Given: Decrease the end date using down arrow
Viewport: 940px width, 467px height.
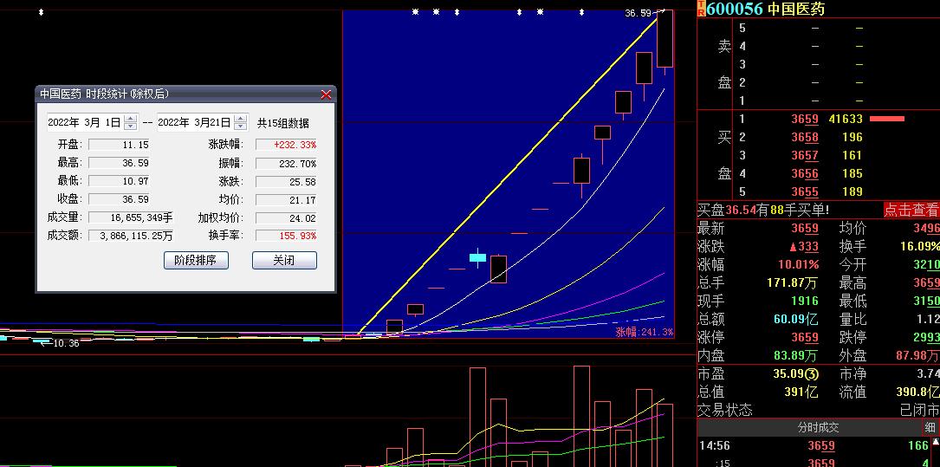Looking at the screenshot, I should point(240,126).
